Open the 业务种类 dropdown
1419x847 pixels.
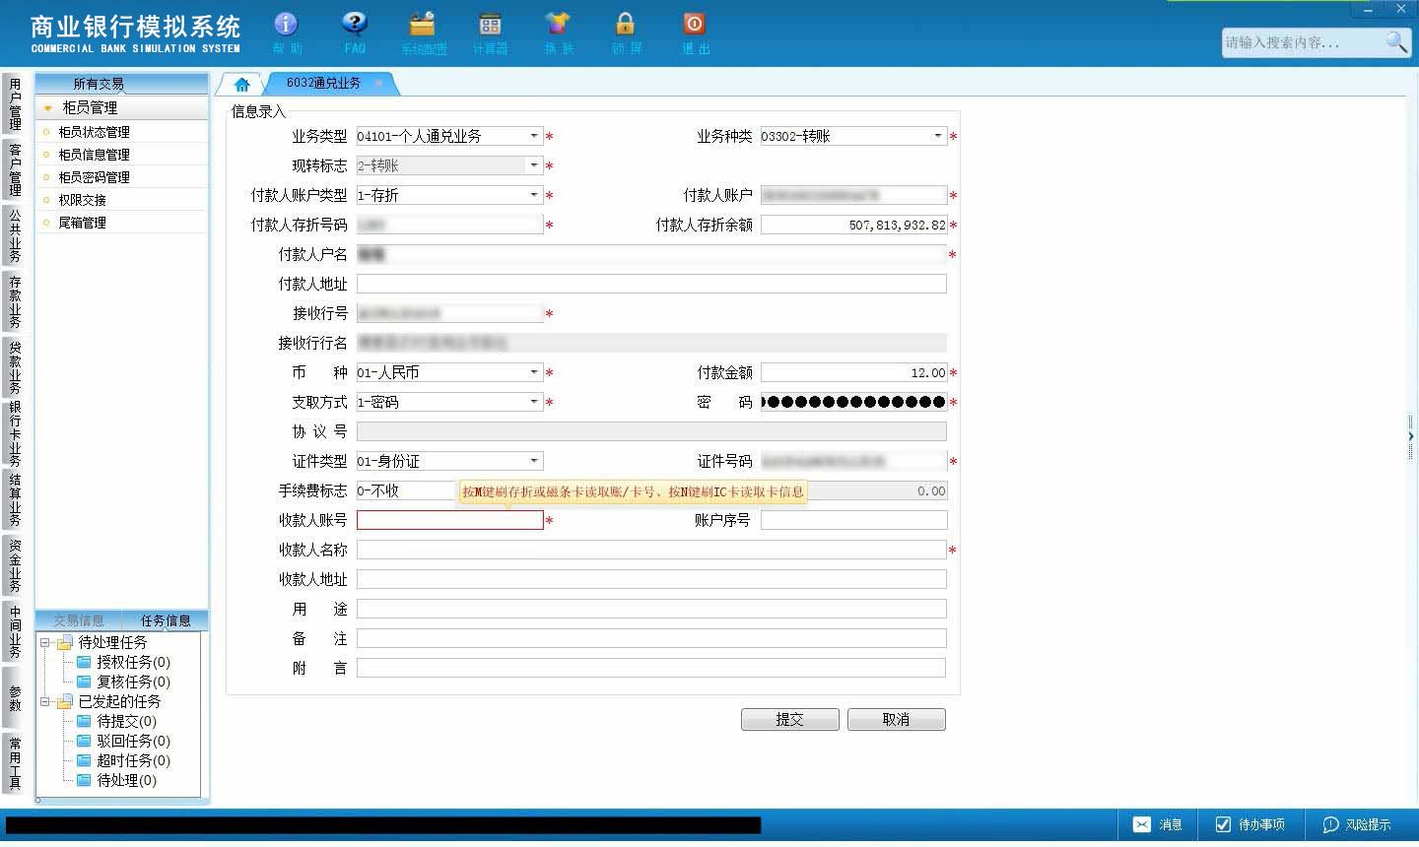(938, 136)
